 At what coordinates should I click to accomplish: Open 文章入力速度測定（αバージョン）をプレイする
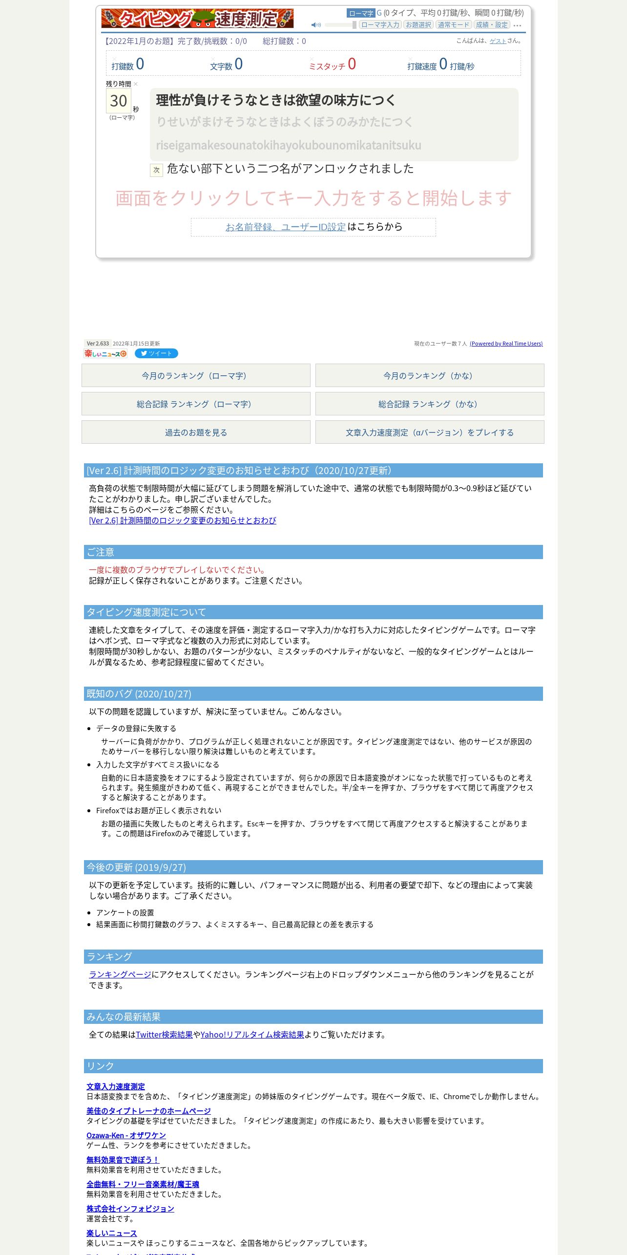pos(430,432)
